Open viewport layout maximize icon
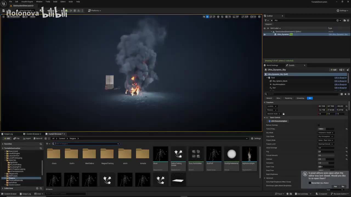 coord(259,17)
